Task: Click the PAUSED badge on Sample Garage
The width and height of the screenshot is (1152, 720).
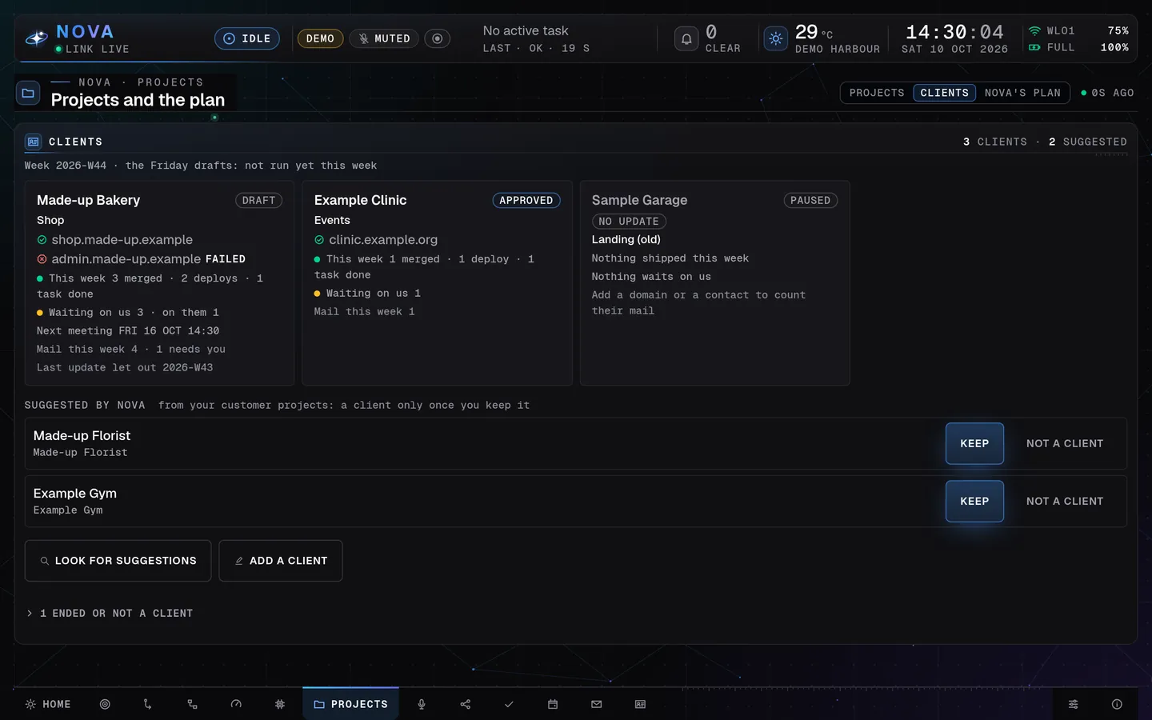Action: 810,200
